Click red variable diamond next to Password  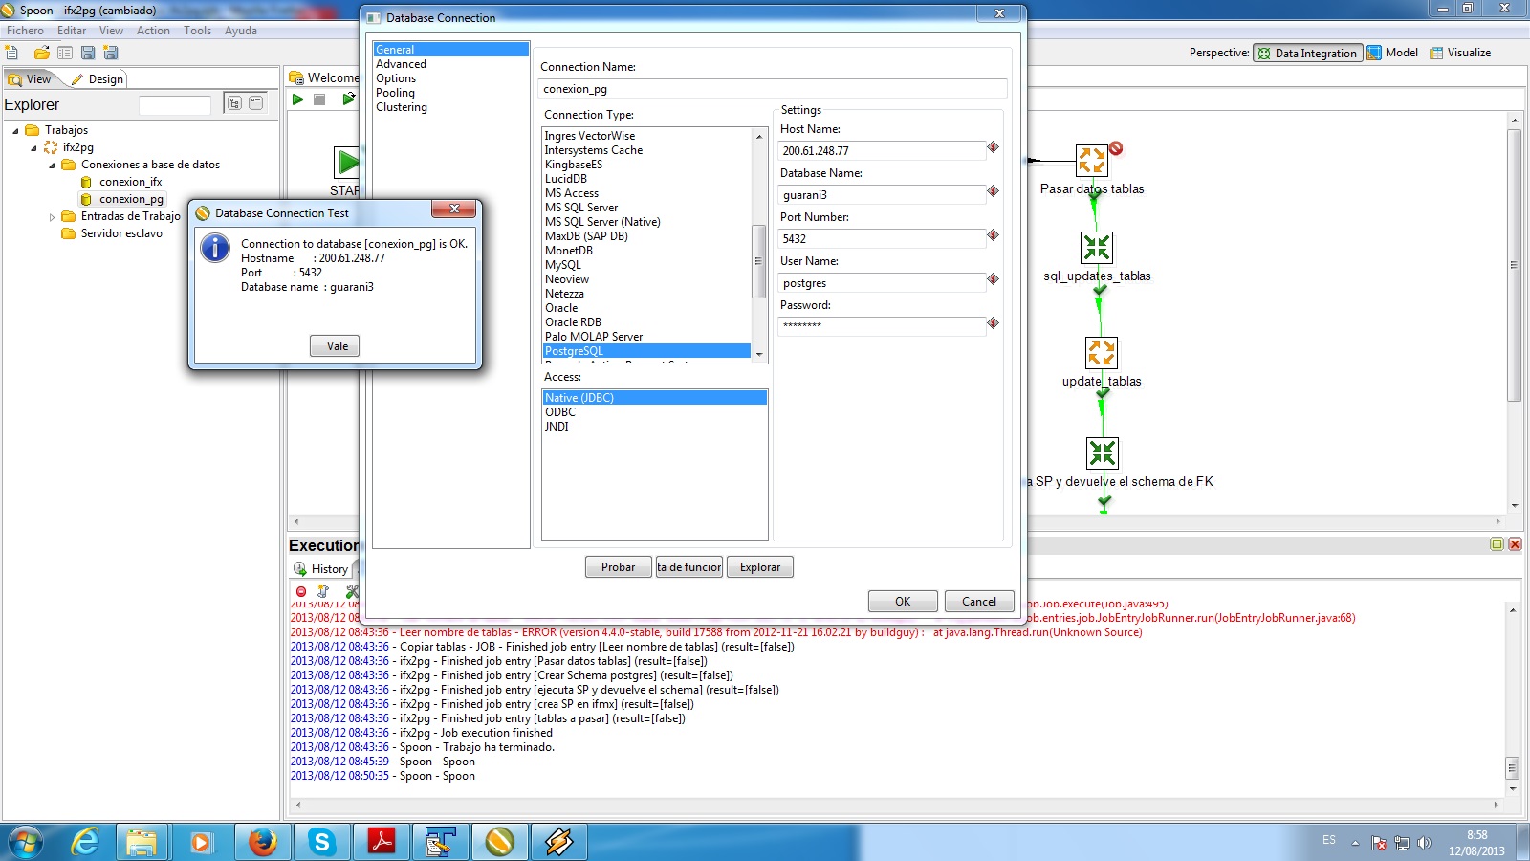pos(993,323)
